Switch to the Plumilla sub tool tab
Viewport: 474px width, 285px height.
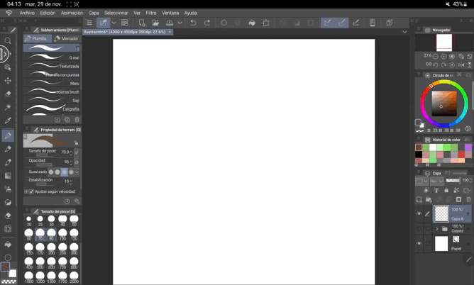(37, 38)
